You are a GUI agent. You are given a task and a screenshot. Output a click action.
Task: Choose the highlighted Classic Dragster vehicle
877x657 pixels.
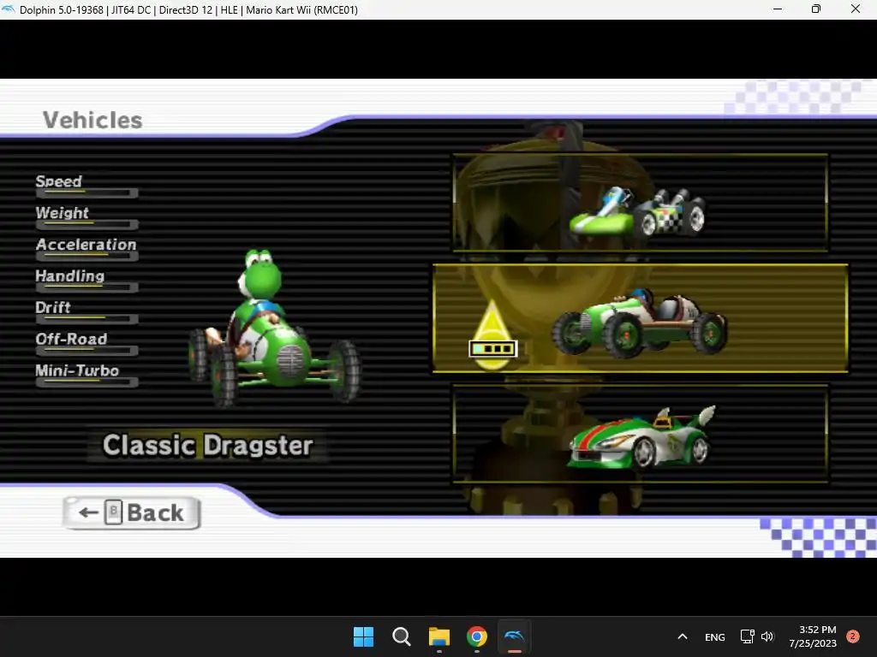click(x=641, y=317)
